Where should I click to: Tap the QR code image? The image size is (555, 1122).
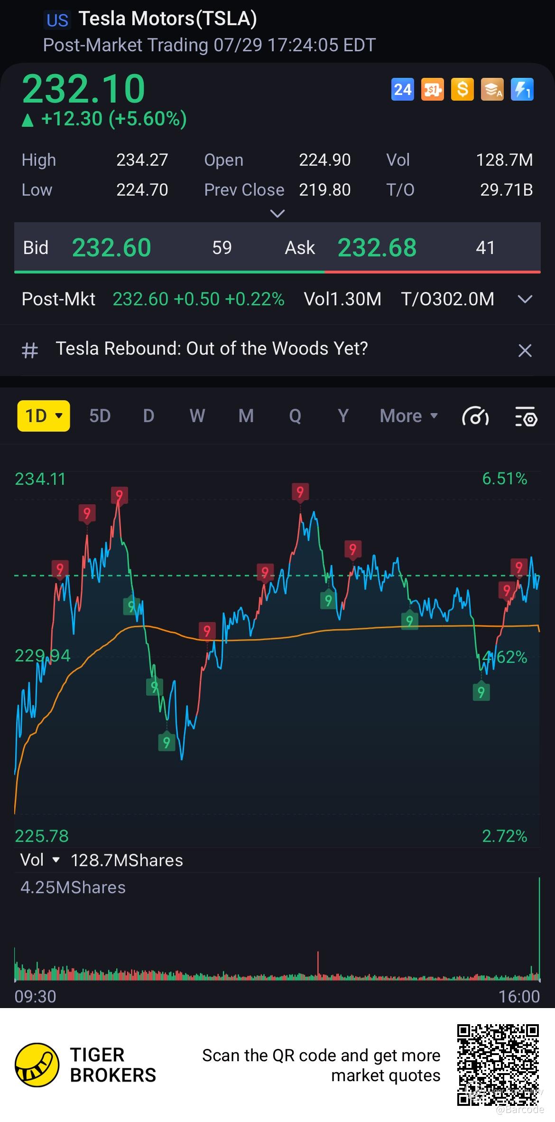498,1065
